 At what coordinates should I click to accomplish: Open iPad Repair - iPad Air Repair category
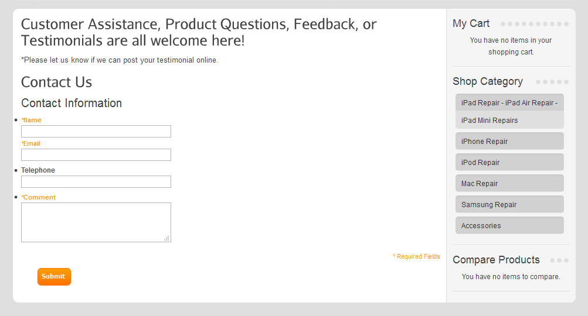[509, 103]
